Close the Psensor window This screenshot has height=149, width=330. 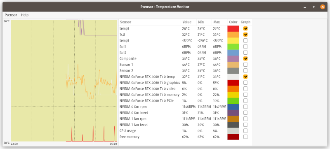pos(323,7)
